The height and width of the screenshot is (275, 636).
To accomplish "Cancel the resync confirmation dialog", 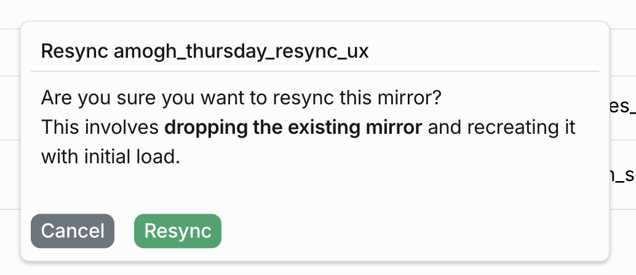I will (x=73, y=231).
